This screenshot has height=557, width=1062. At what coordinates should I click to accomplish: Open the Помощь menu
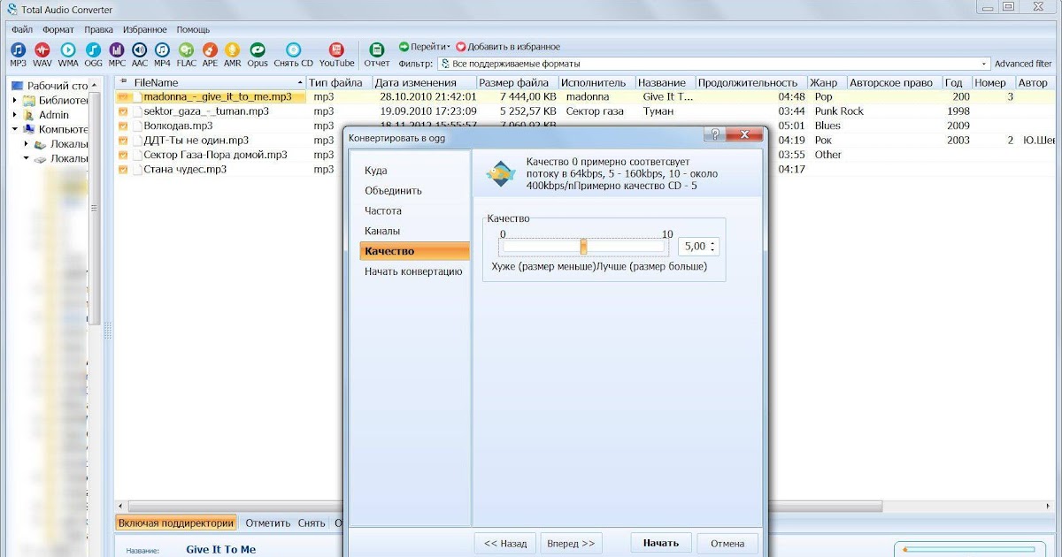[193, 29]
